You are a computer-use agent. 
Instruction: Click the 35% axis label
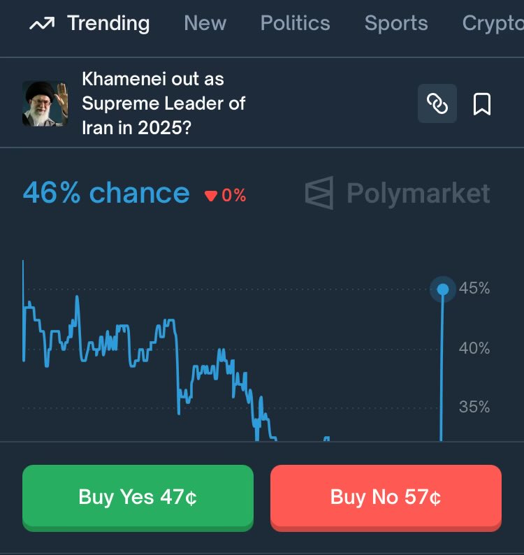click(474, 407)
